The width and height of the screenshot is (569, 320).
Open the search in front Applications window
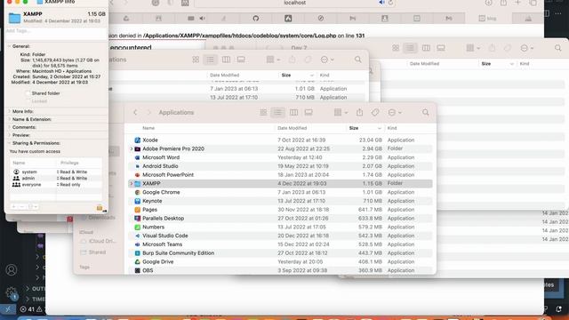tap(425, 113)
